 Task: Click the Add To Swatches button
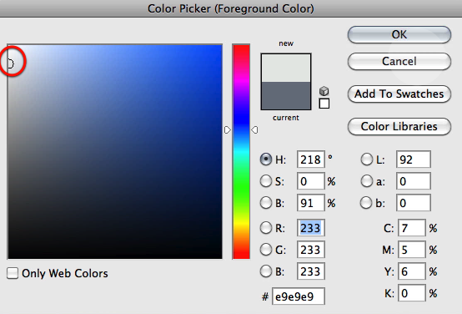399,94
